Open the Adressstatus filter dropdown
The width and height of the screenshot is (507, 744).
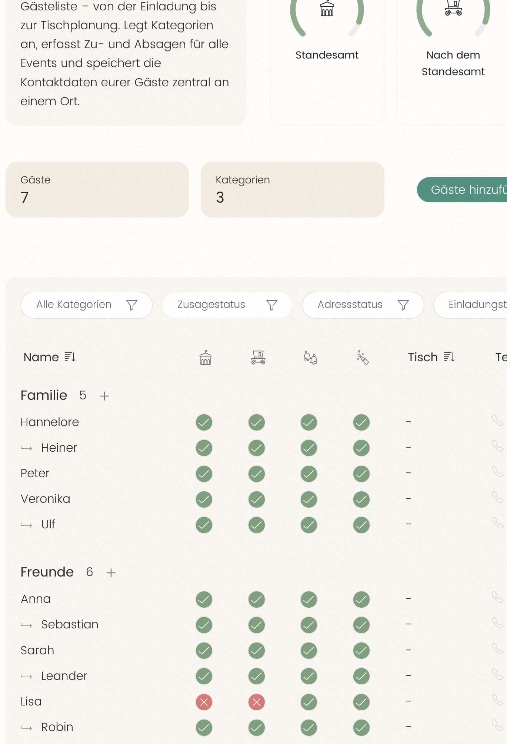tap(363, 305)
